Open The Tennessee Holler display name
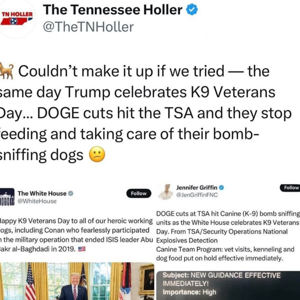The image size is (300, 300). [x=112, y=10]
